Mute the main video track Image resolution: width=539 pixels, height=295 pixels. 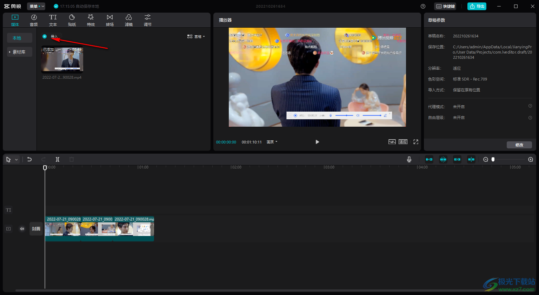[x=22, y=229]
